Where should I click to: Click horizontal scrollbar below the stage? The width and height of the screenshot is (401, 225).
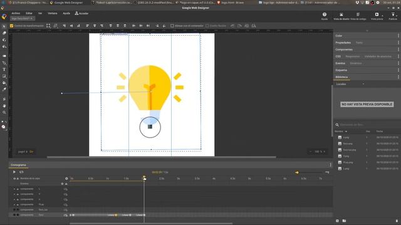pyautogui.click(x=162, y=157)
